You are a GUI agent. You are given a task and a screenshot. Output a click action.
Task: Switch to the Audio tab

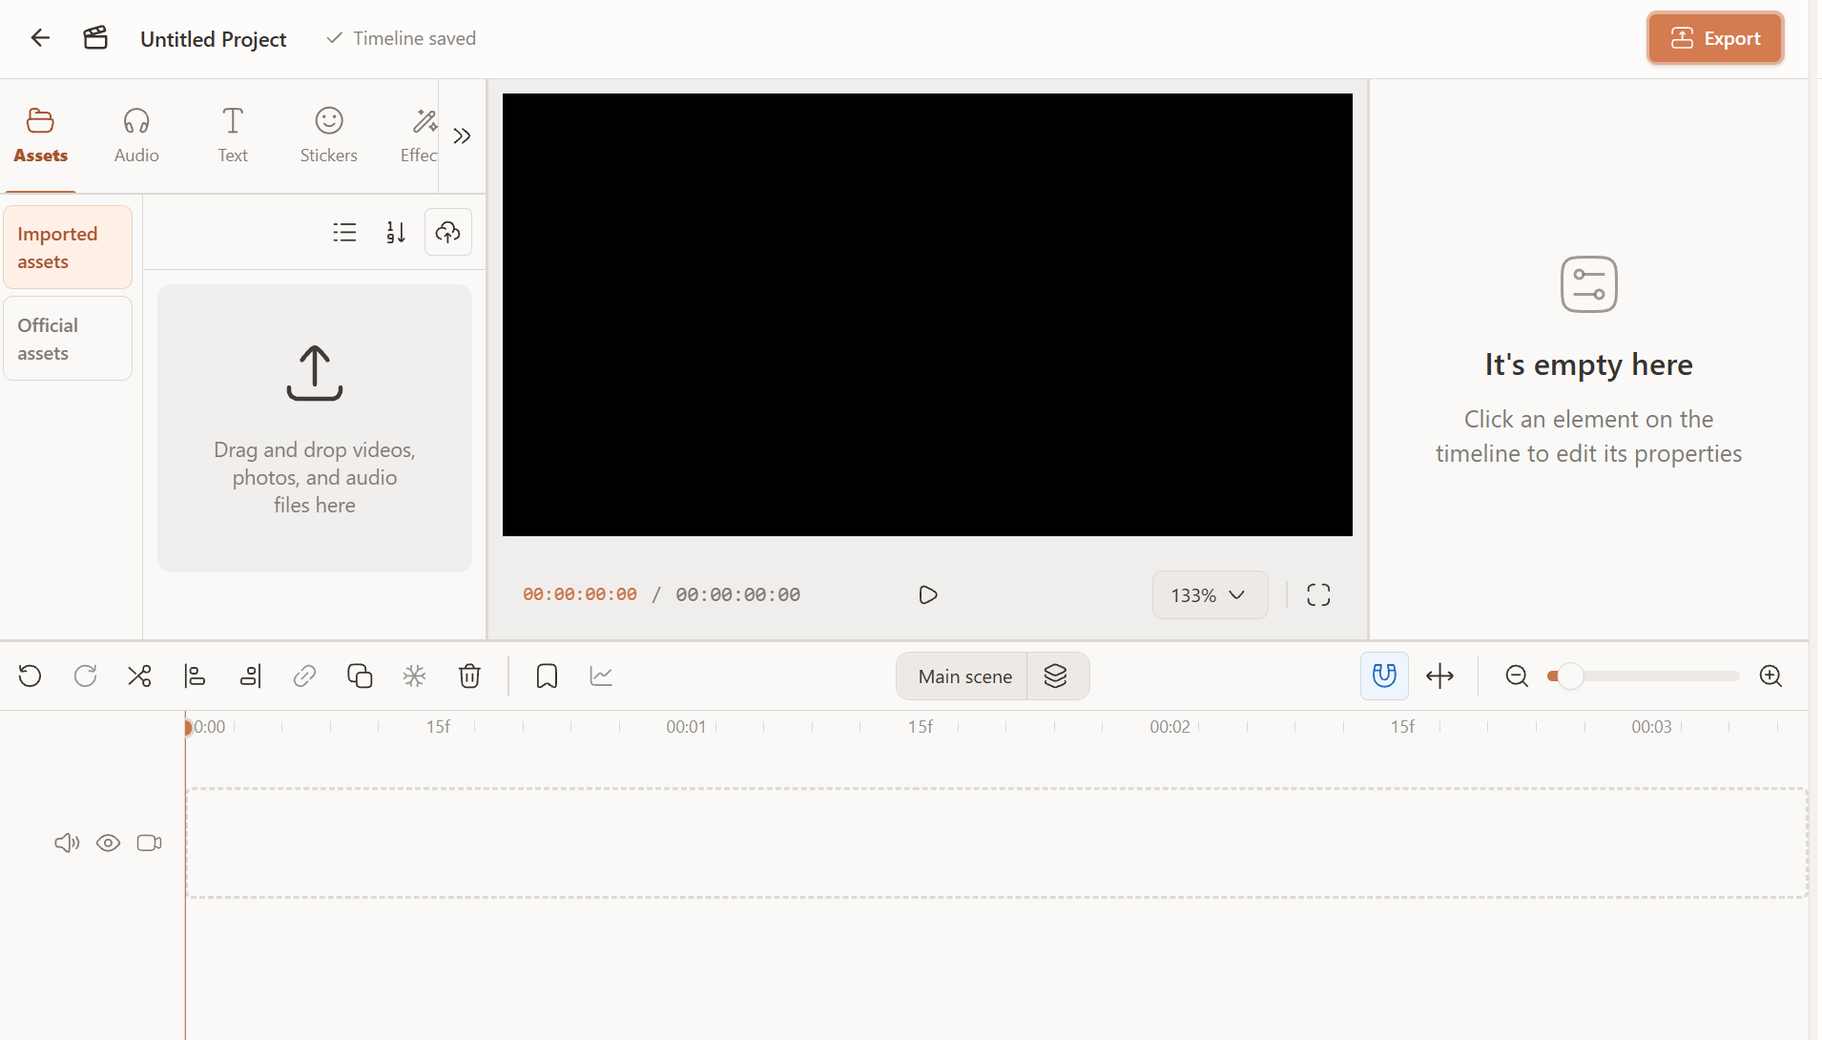pyautogui.click(x=136, y=135)
